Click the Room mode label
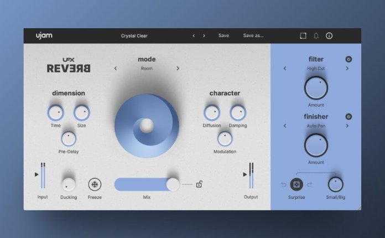Viewport: 385px width, 238px height. coord(147,69)
